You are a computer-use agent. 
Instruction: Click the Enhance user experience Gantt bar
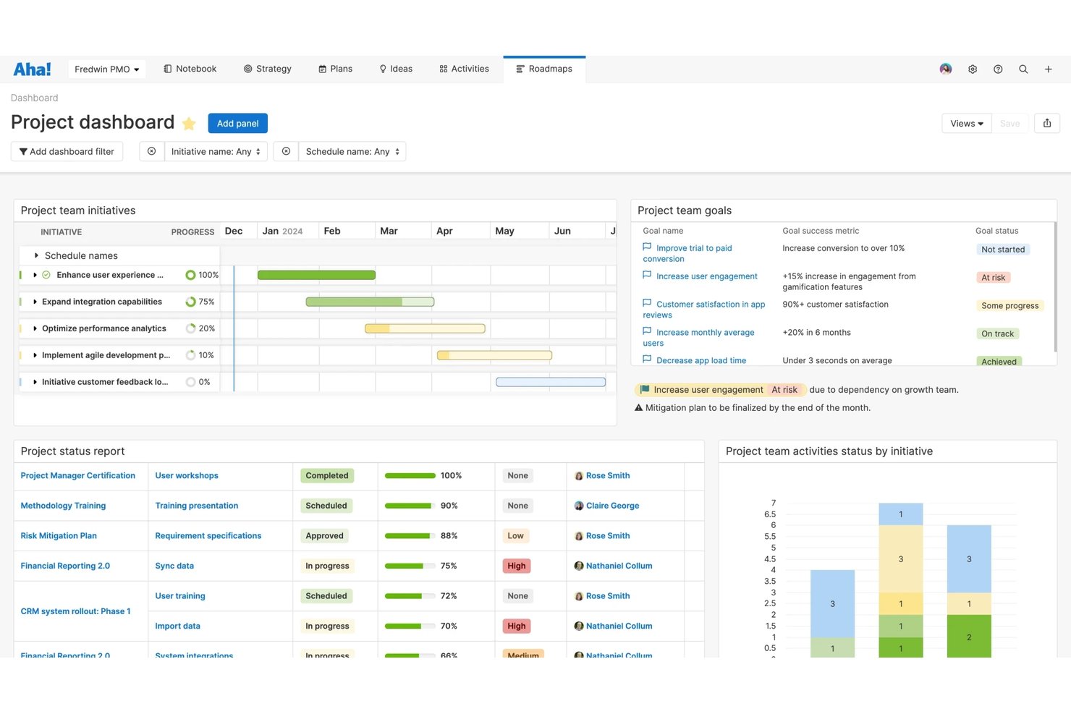(316, 275)
